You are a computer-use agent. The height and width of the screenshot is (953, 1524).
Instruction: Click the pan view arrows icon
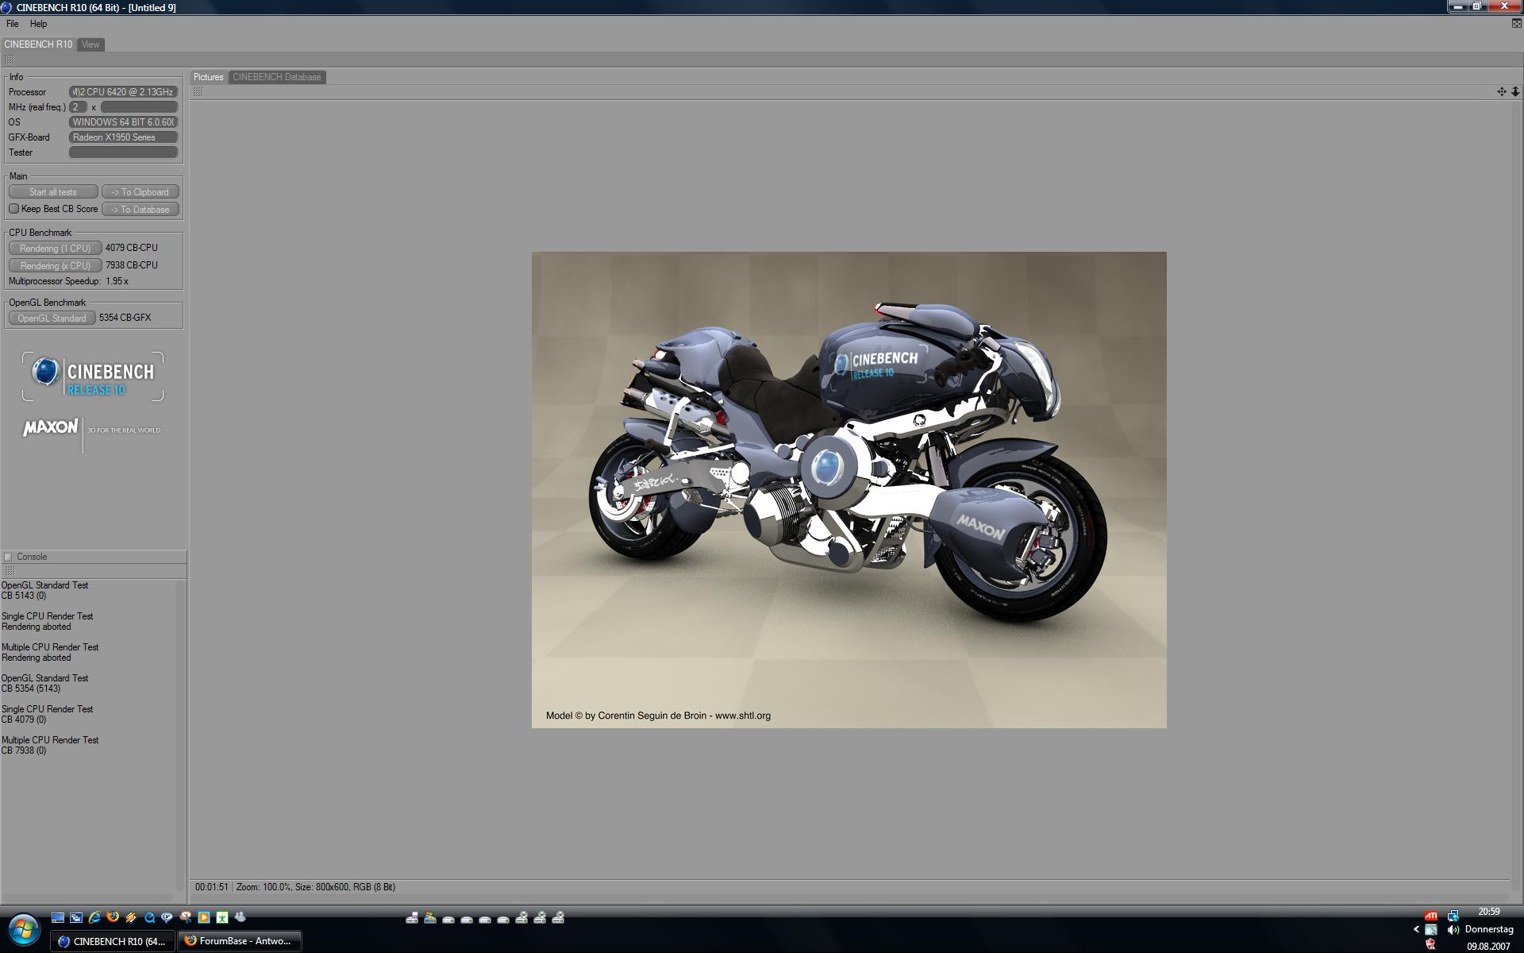1501,92
